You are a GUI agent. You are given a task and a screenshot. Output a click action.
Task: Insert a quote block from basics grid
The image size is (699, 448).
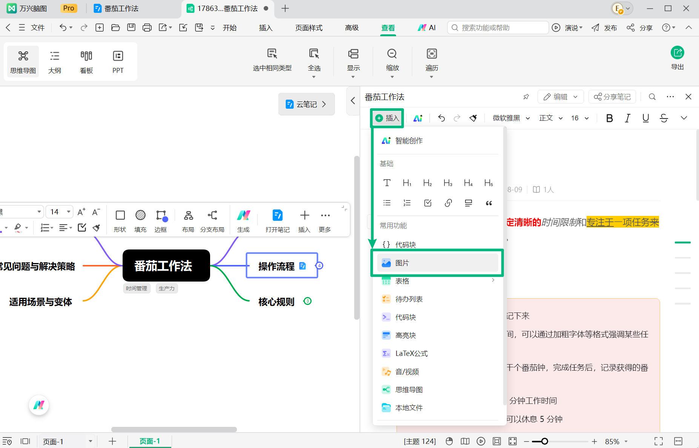click(489, 203)
